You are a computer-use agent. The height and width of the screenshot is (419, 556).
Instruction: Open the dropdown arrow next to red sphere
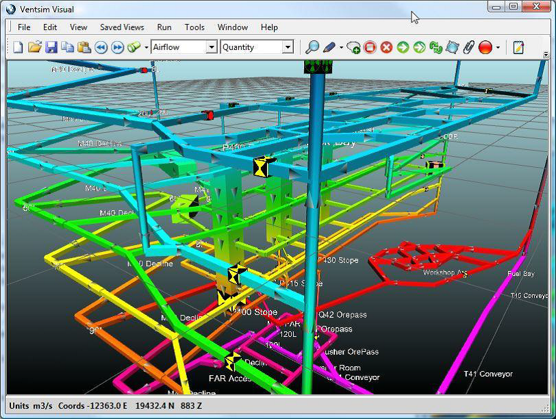498,47
